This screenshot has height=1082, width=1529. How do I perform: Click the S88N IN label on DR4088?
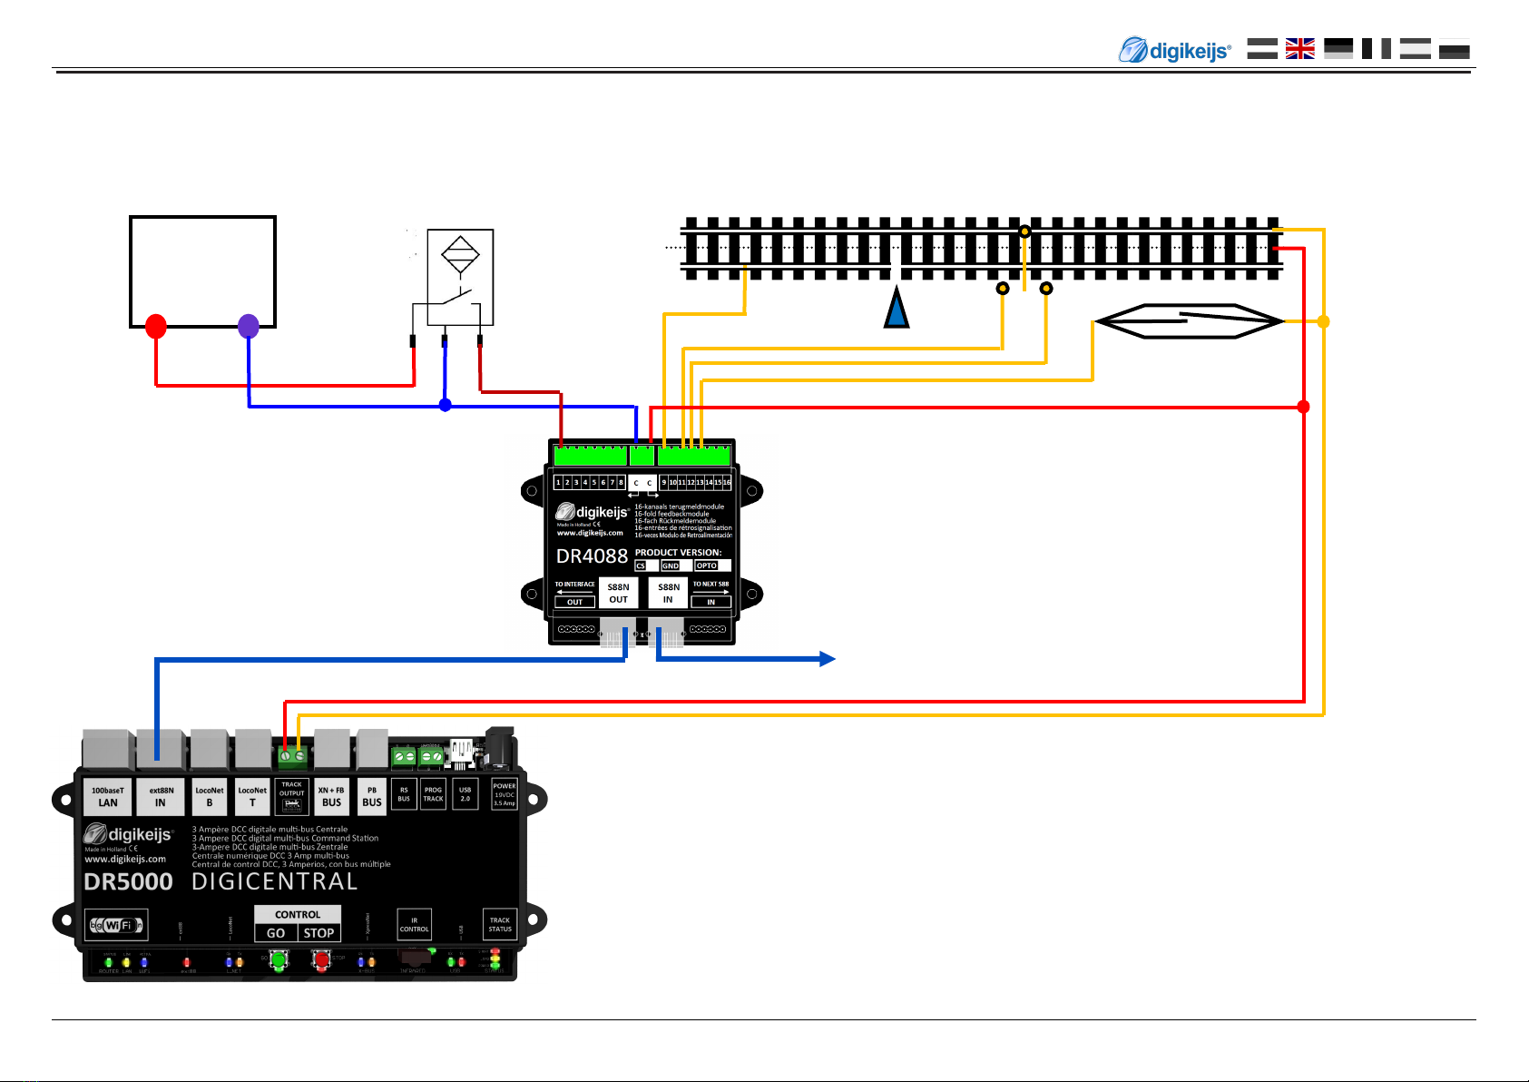click(668, 593)
